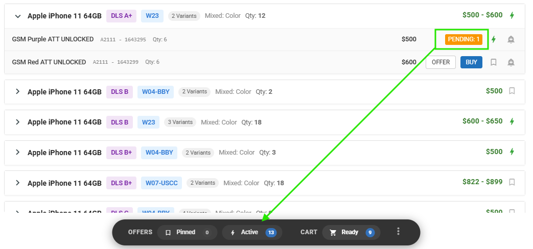The image size is (533, 249).
Task: Pin the DLS B W04-BBY $500 listing
Action: (512, 91)
